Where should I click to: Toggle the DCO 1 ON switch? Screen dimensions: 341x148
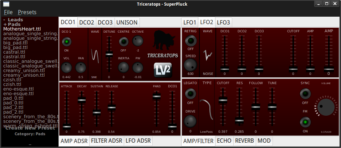(x=67, y=42)
